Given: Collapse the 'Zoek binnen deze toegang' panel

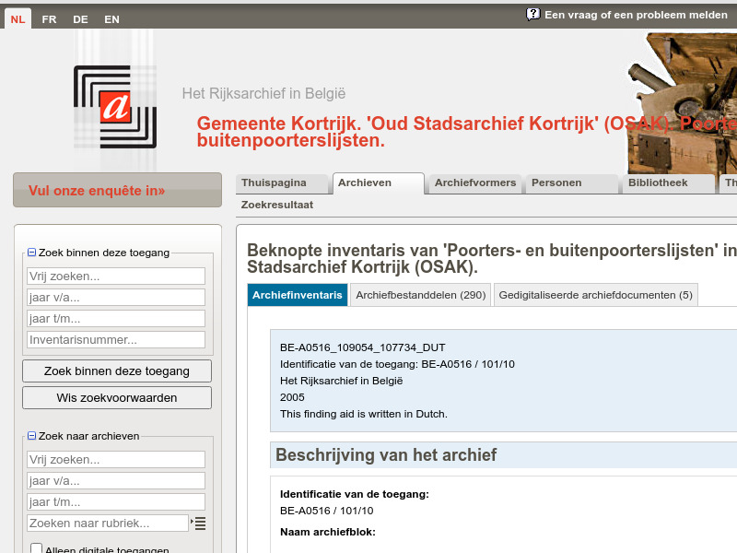Looking at the screenshot, I should click(31, 252).
